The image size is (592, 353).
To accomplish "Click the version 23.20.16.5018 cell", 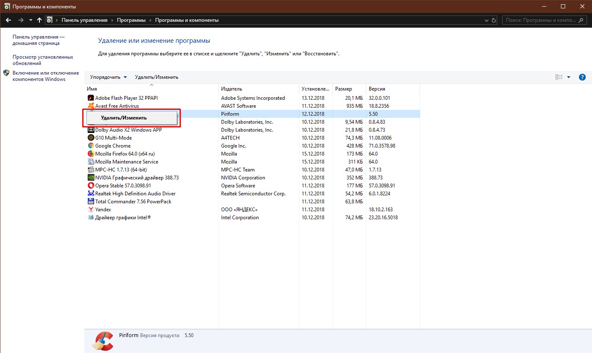I will click(x=383, y=218).
